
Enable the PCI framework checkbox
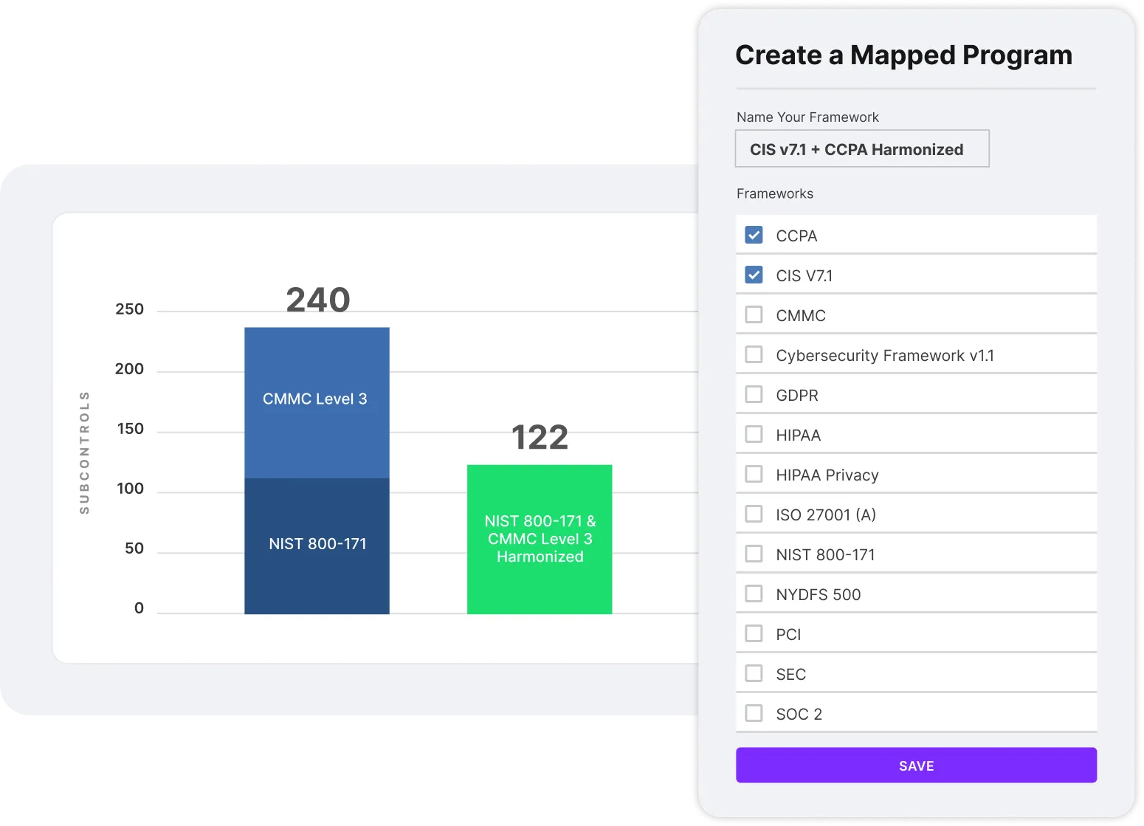click(754, 634)
